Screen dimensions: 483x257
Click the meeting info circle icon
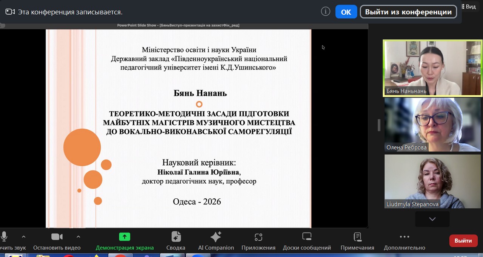click(x=325, y=12)
